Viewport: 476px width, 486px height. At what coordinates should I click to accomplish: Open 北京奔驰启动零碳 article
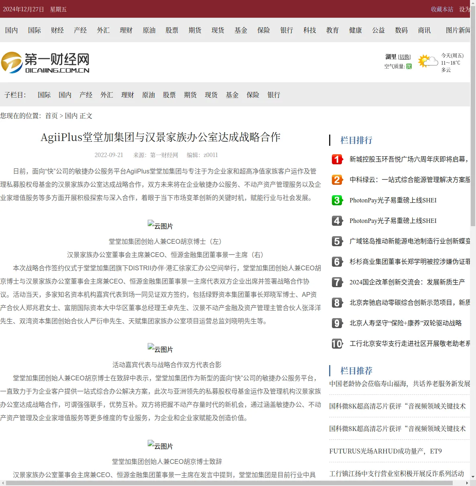pos(409,303)
